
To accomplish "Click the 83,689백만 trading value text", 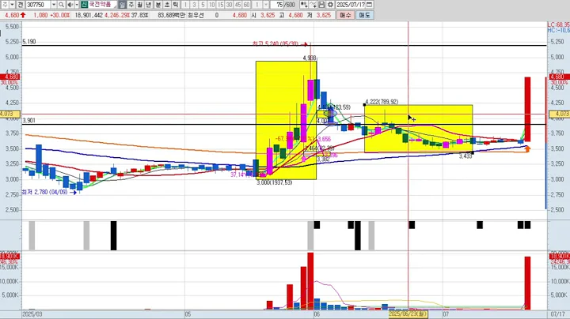I will [172, 15].
